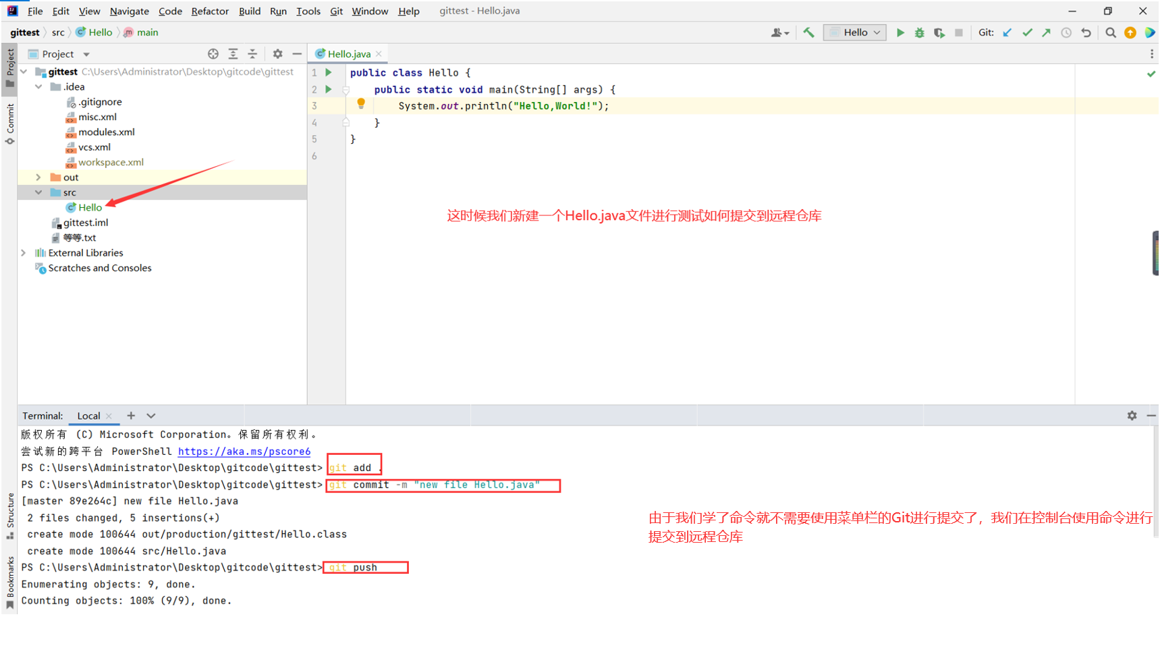1160x652 pixels.
Task: Open Search Everywhere magnifier icon
Action: point(1110,32)
